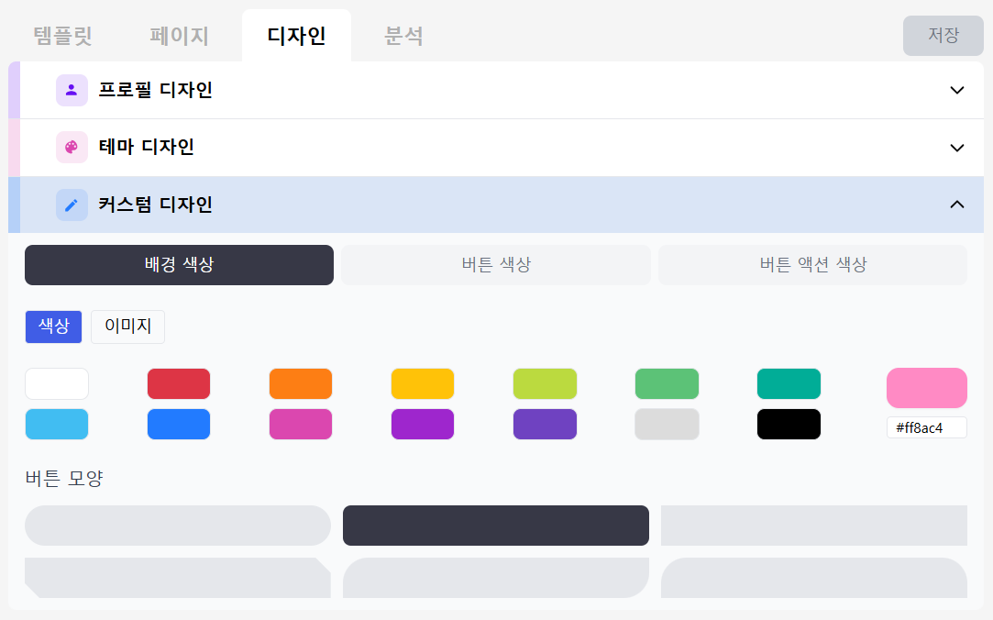
Task: Select the teal green color swatch
Action: coord(789,383)
